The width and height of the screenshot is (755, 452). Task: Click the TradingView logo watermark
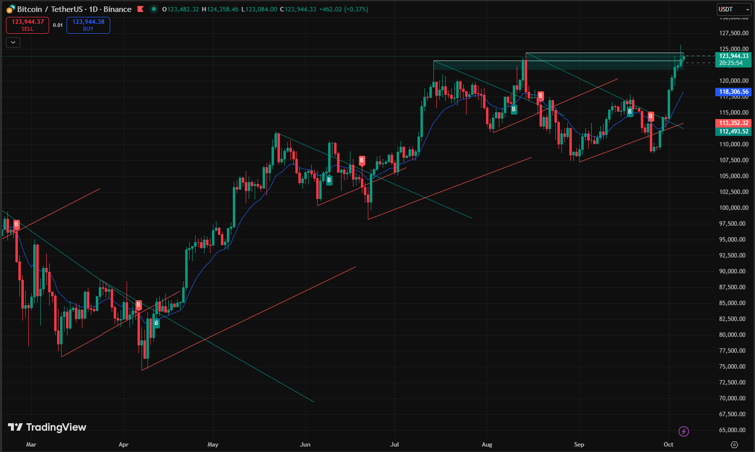tap(47, 427)
